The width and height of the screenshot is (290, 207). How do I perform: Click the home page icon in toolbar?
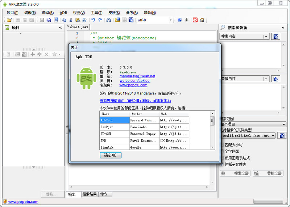coord(202,20)
